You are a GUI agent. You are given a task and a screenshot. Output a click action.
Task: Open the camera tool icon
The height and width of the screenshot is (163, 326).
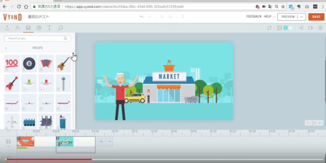coord(311,28)
